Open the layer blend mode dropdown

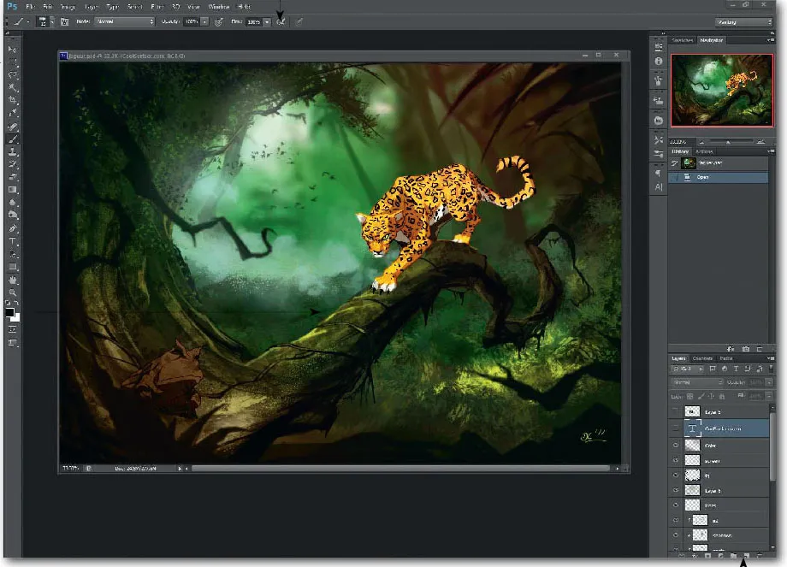click(x=698, y=382)
